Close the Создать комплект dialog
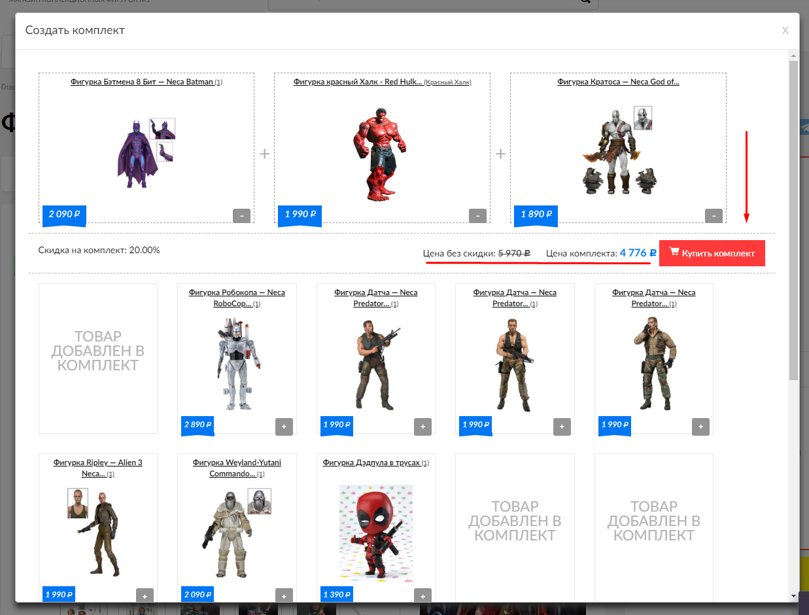Screen dimensions: 809x615 point(785,30)
